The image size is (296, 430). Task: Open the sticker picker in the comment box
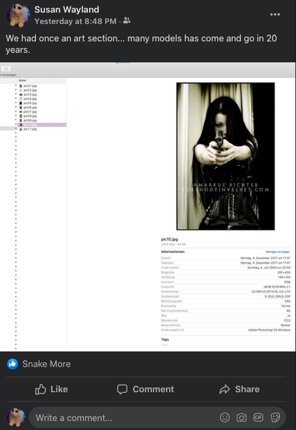275,417
